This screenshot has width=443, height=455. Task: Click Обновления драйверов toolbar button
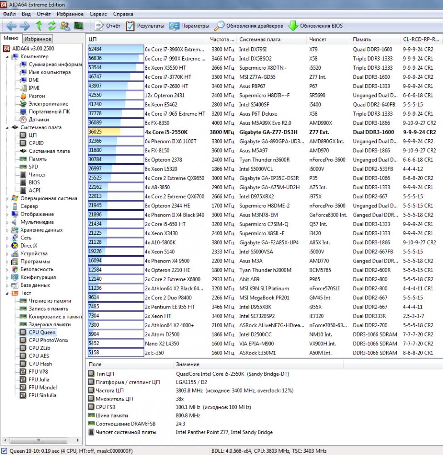click(x=249, y=26)
